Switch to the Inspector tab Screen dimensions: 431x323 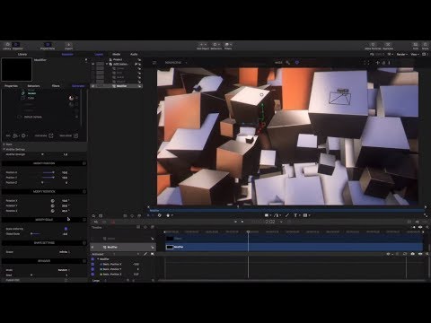click(x=67, y=55)
